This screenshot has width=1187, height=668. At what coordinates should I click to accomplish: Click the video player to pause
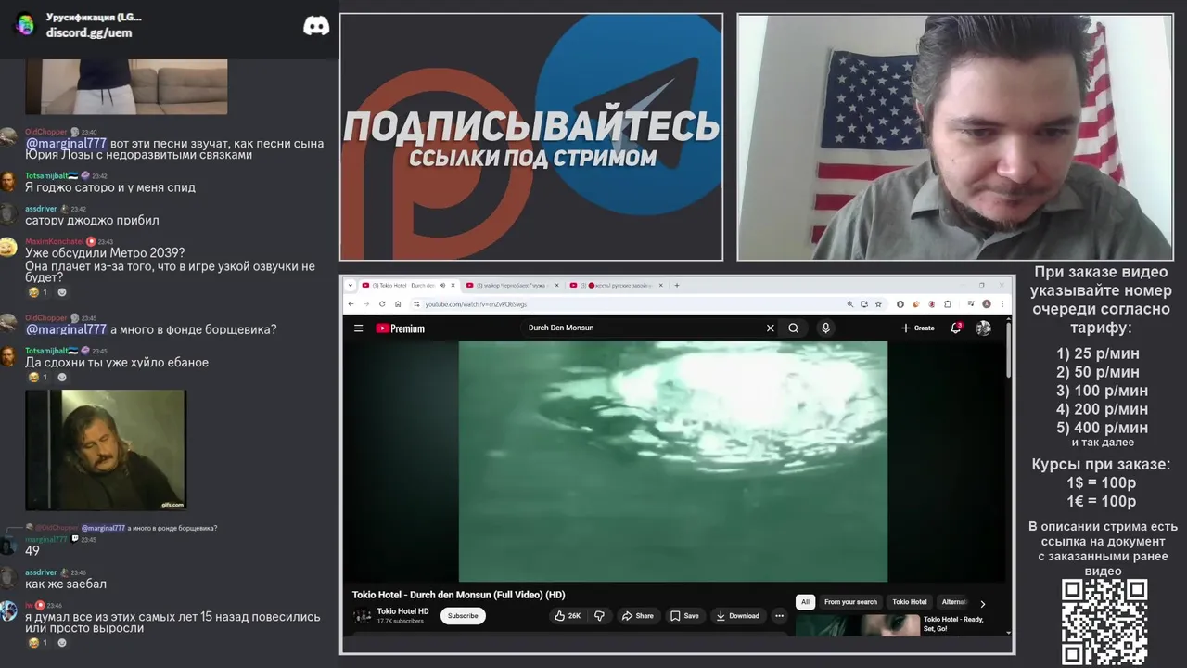673,461
